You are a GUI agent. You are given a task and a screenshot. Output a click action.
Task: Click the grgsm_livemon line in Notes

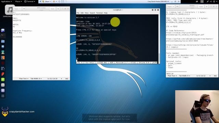pyautogui.click(x=174, y=63)
